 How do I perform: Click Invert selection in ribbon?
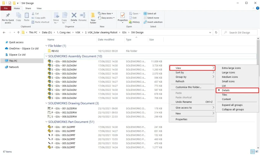(153, 22)
